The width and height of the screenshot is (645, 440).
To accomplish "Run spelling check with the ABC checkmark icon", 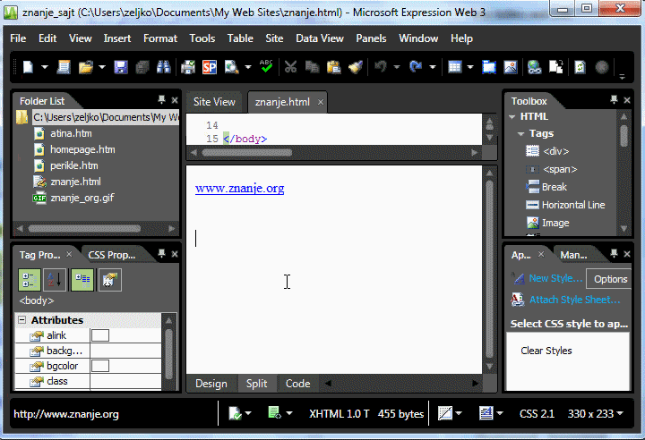I will pos(266,66).
